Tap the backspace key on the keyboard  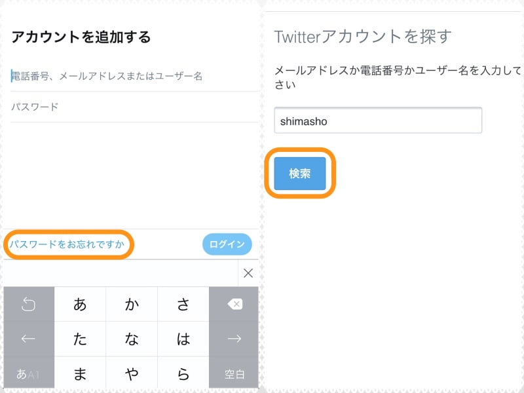[x=235, y=304]
